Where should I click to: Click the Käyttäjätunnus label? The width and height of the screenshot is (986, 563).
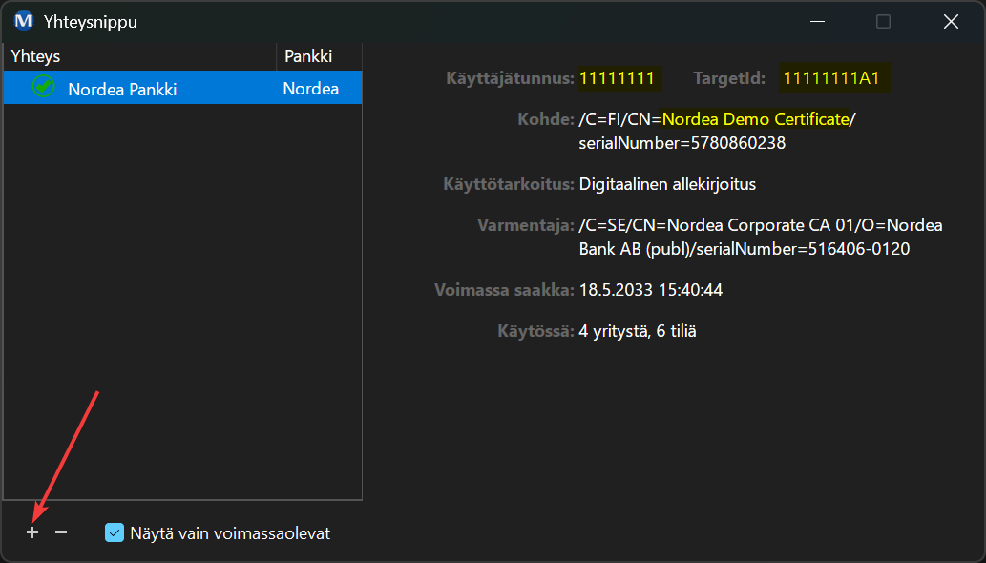coord(510,78)
